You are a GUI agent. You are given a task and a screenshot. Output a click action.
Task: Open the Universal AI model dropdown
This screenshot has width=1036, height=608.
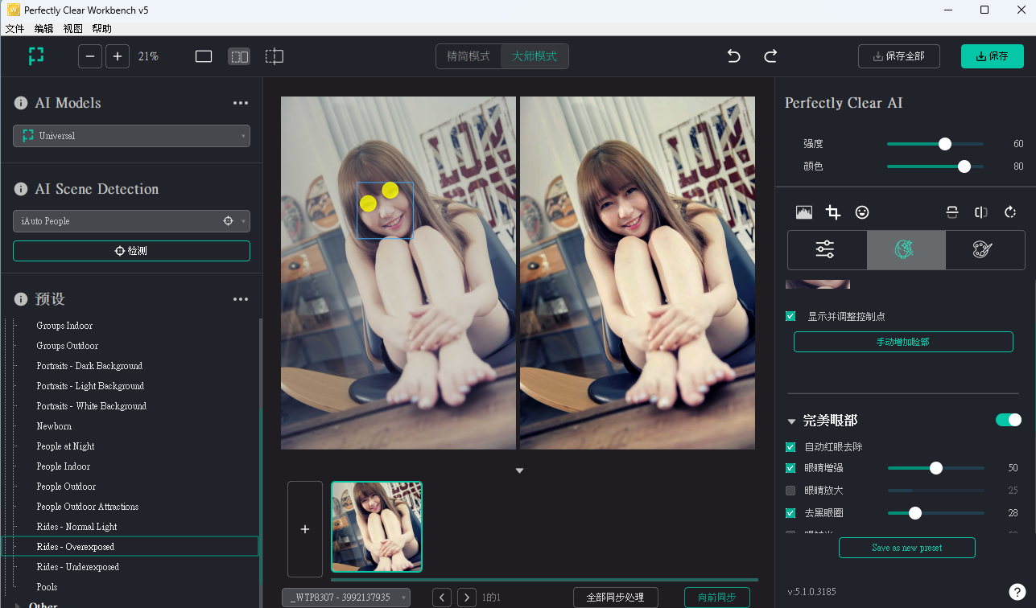click(x=131, y=136)
